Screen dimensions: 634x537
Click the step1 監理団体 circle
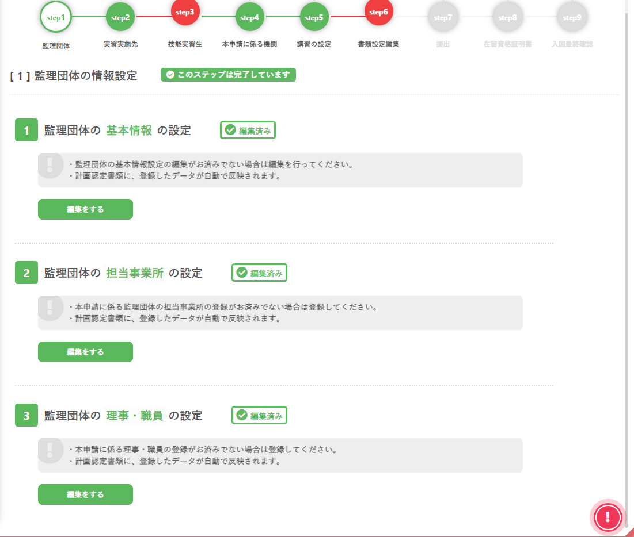point(56,18)
